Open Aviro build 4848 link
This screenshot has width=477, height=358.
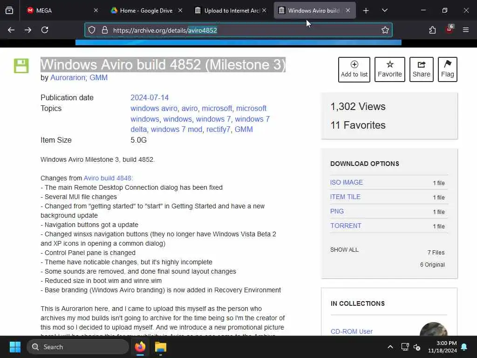click(108, 178)
